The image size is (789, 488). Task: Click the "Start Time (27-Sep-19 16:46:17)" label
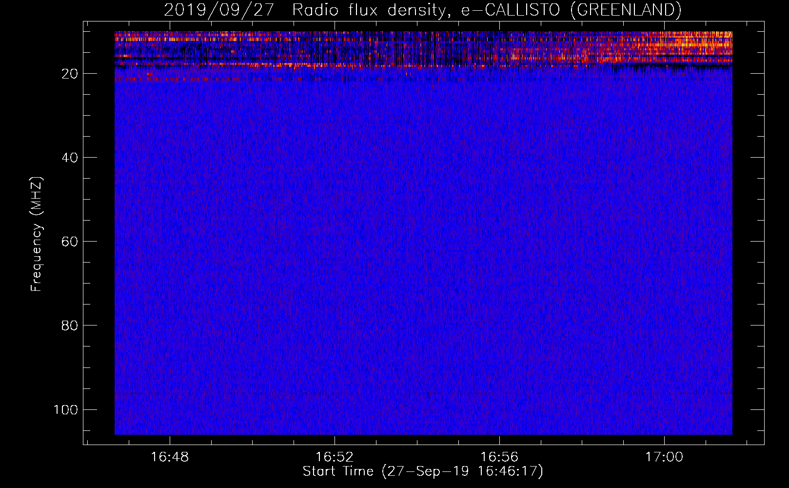tap(423, 471)
